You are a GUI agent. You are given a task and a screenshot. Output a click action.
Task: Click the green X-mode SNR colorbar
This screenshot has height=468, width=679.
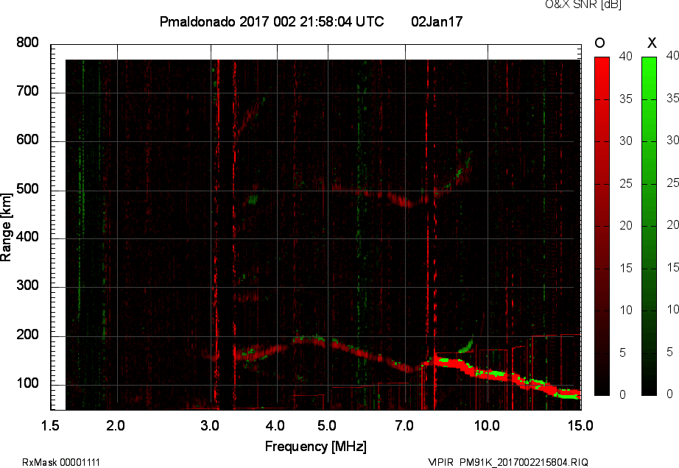(649, 226)
